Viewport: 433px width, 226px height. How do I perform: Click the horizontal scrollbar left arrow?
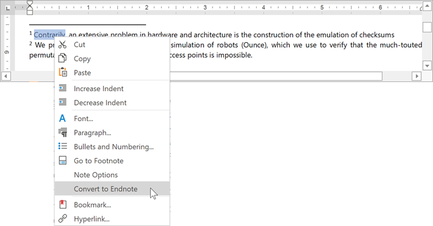[x=6, y=76]
